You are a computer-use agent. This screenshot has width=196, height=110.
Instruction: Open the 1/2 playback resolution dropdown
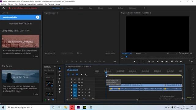click(172, 53)
